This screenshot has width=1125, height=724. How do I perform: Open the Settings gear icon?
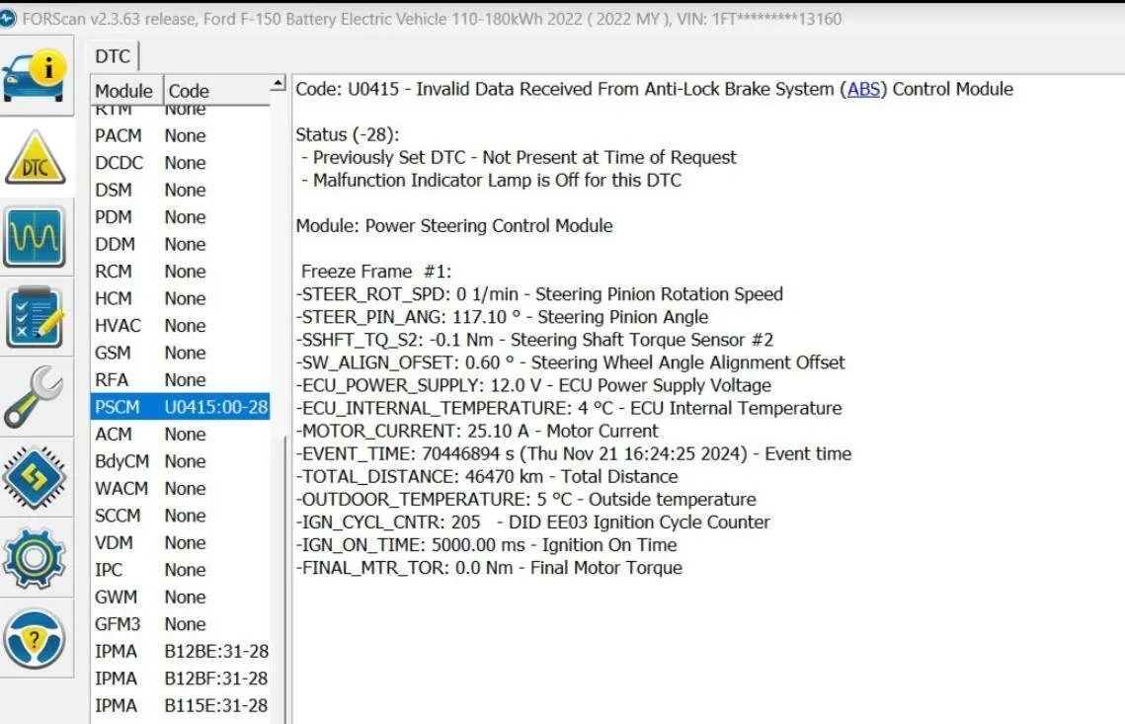34,557
